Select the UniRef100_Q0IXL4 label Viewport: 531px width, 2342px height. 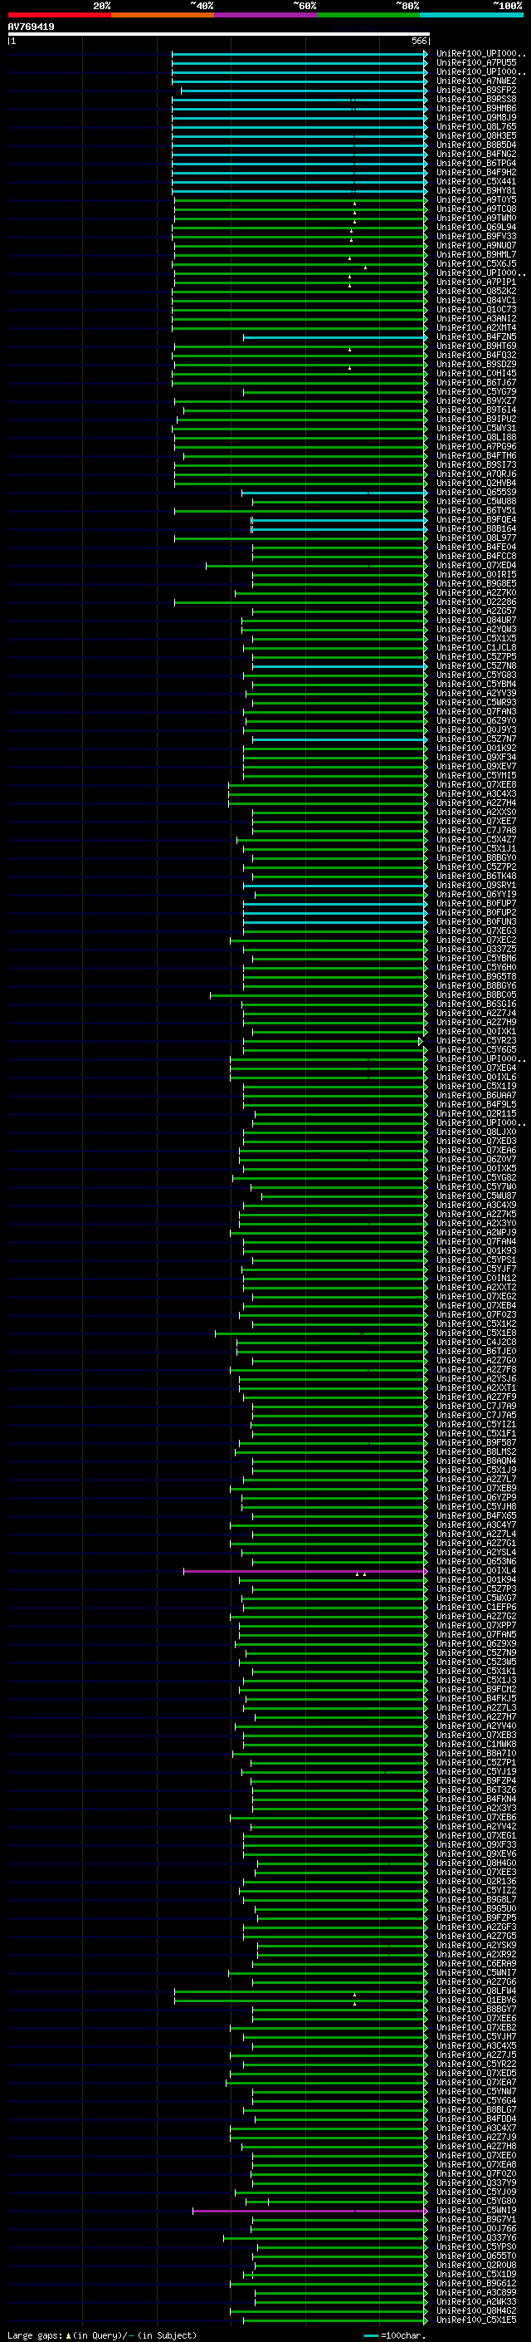(x=476, y=1571)
